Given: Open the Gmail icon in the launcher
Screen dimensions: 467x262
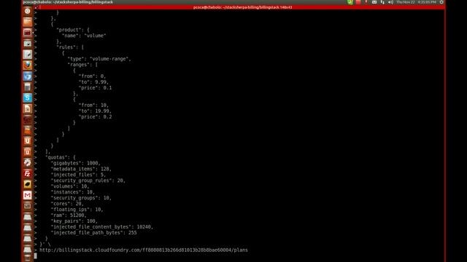Looking at the screenshot, I should (28, 195).
